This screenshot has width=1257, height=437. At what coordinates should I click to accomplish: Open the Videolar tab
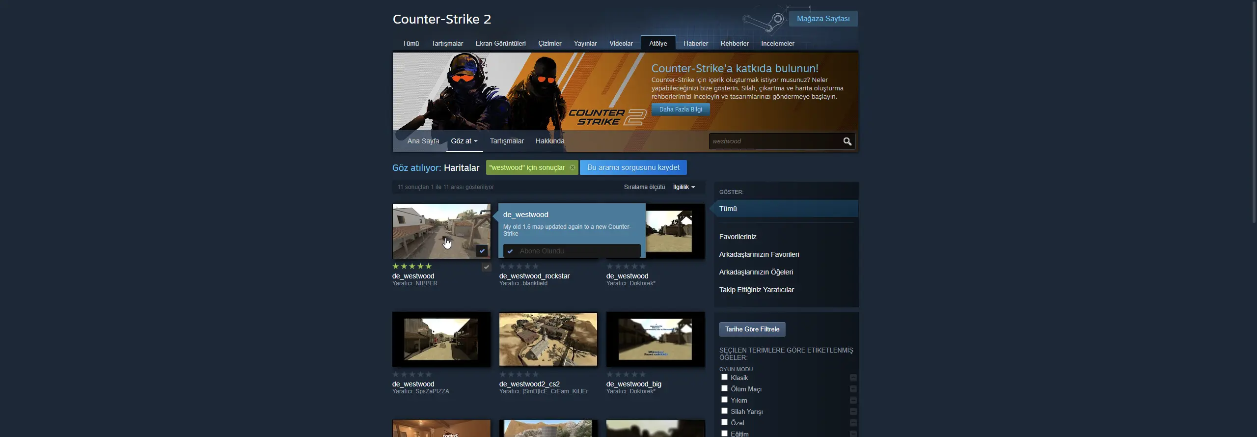tap(621, 43)
